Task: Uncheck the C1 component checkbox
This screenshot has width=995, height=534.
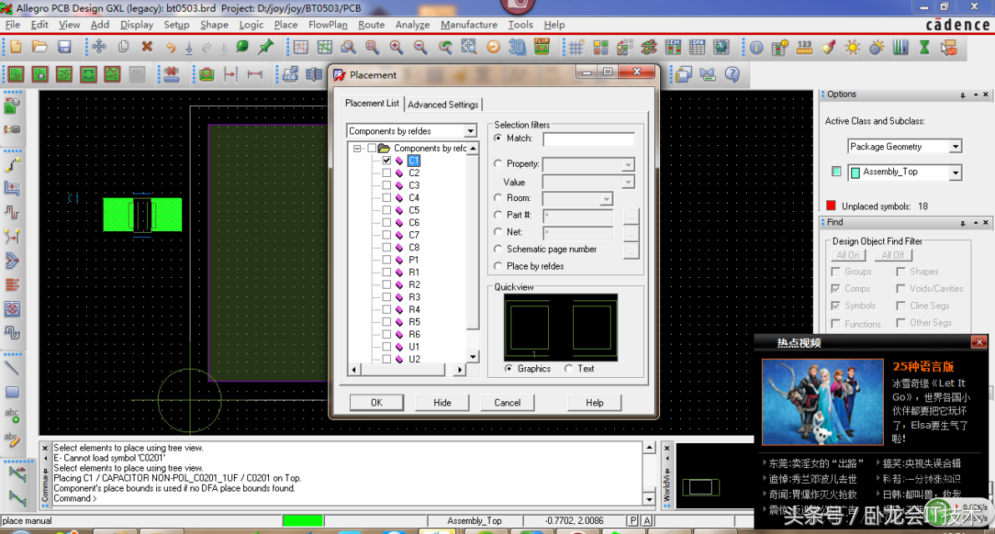Action: (387, 161)
